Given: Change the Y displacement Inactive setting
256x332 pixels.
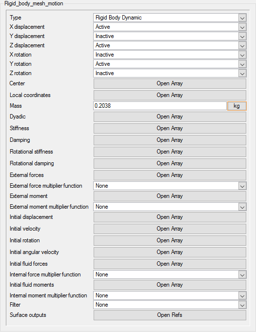Looking at the screenshot, I should [x=170, y=36].
